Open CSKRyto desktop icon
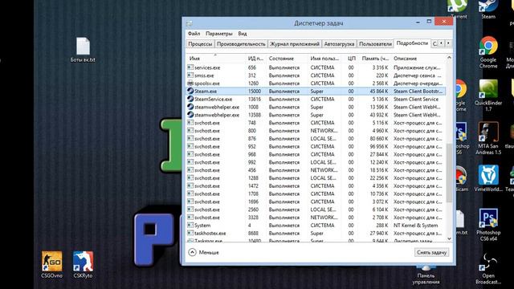 click(83, 265)
